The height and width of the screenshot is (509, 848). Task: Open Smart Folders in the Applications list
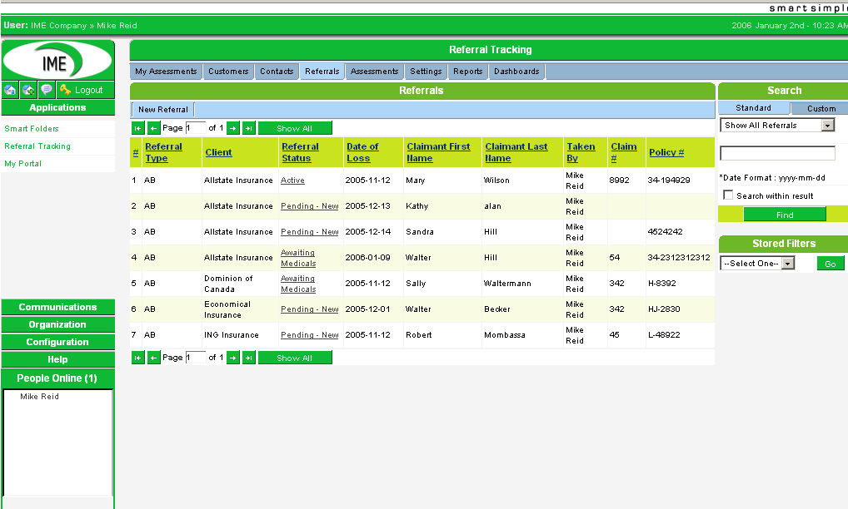click(x=32, y=129)
